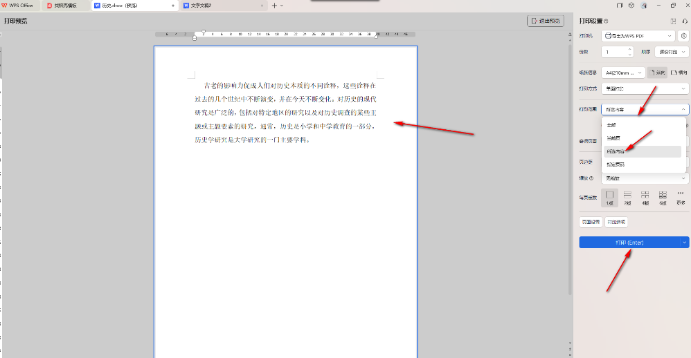Viewport: 691px width, 358px height.
Task: Select 全部 from print range list
Action: [x=611, y=125]
